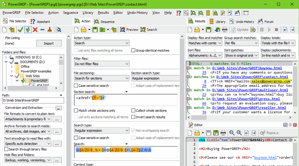
Task: Go to line 66 match link
Action: [x=204, y=103]
